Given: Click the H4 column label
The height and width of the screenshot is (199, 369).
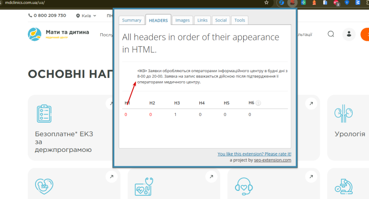Looking at the screenshot, I should tap(202, 103).
